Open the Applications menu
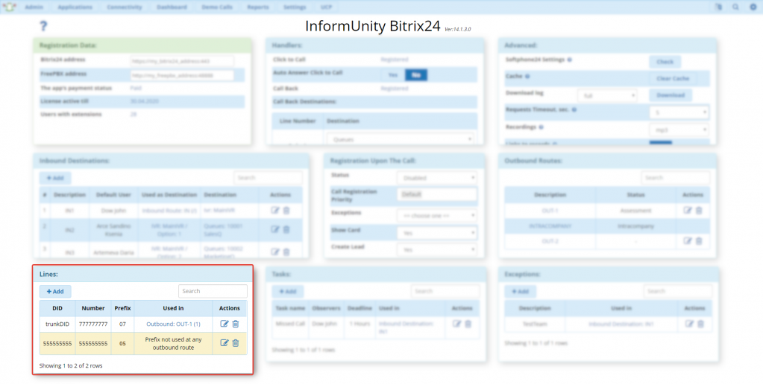Viewport: 763px width, 384px height. coord(75,7)
